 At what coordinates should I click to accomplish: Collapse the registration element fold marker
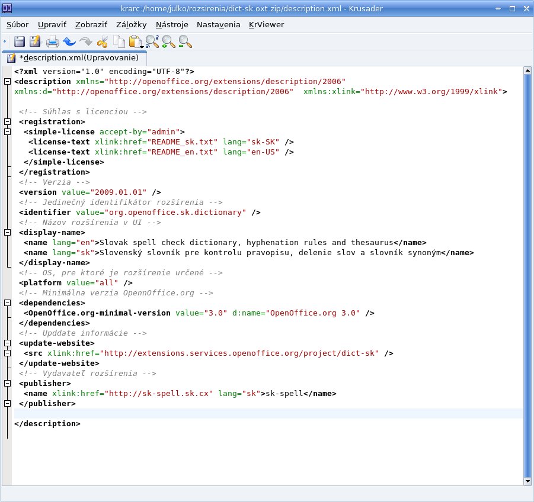pos(7,122)
